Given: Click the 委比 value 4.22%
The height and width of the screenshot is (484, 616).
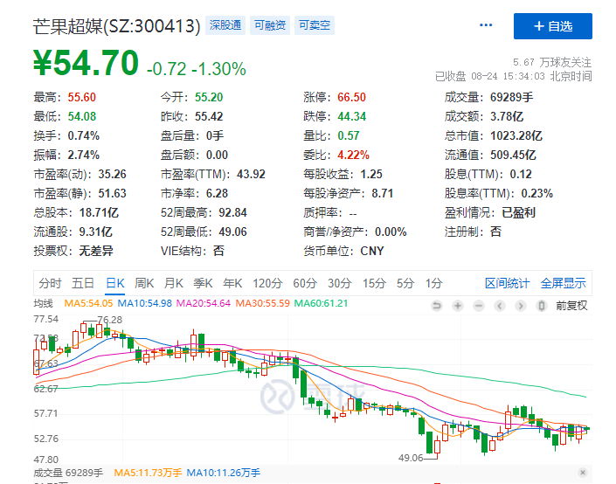Looking at the screenshot, I should pyautogui.click(x=353, y=155).
